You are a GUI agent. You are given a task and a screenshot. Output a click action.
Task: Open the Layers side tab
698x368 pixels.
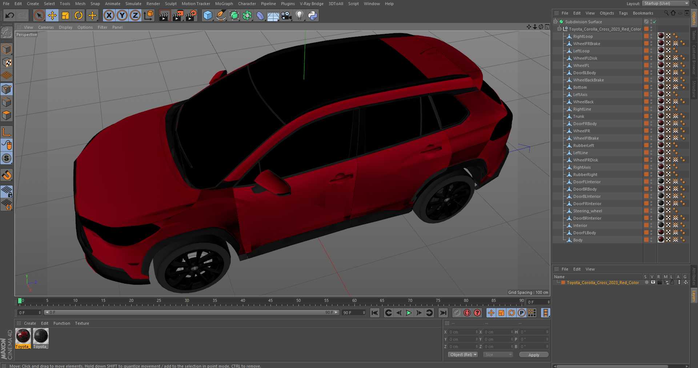click(x=694, y=296)
